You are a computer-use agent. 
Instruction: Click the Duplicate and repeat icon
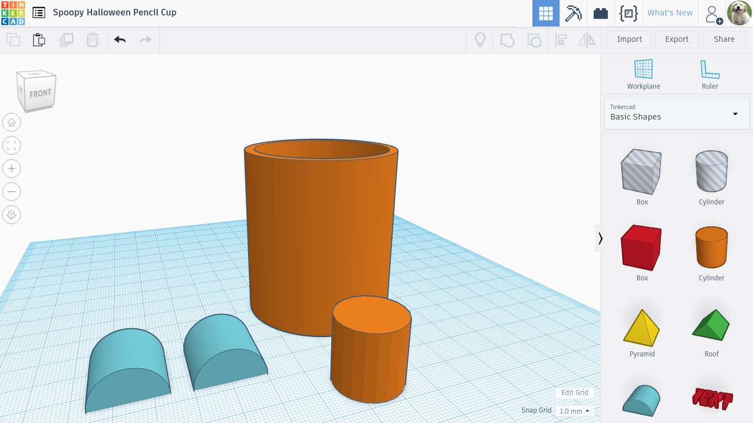66,40
